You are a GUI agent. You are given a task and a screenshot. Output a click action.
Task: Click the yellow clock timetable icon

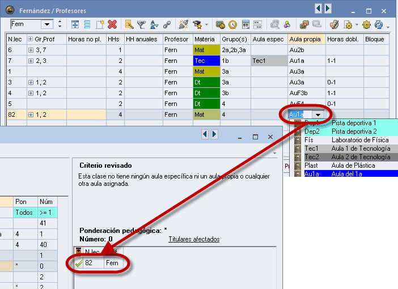[x=232, y=25]
